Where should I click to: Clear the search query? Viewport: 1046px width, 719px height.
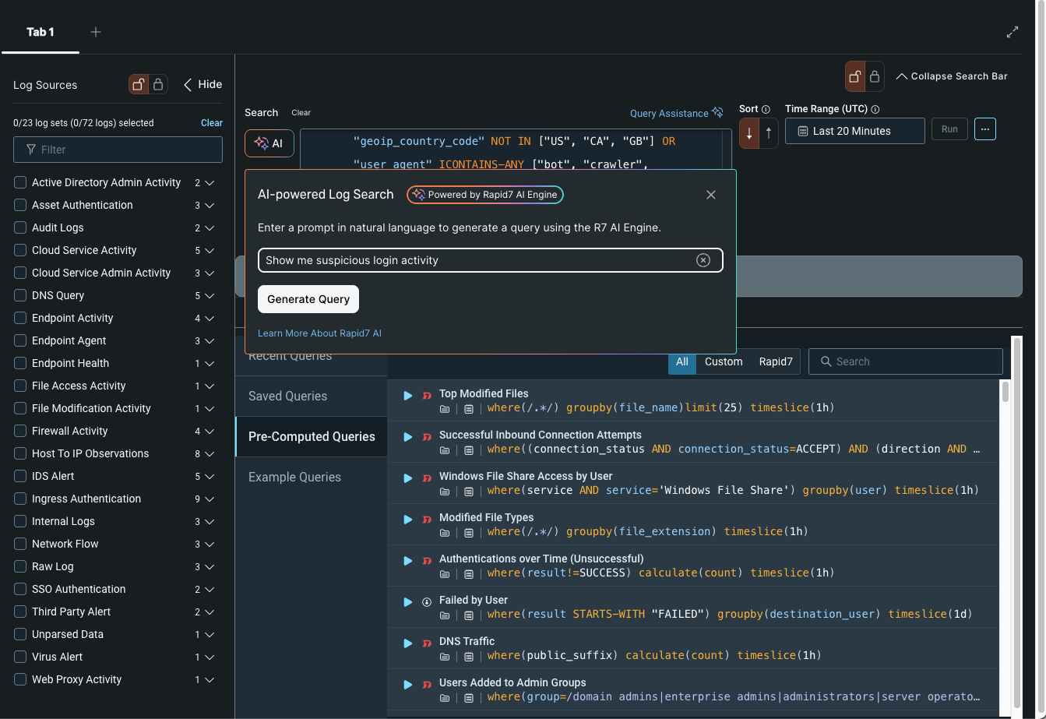(301, 113)
